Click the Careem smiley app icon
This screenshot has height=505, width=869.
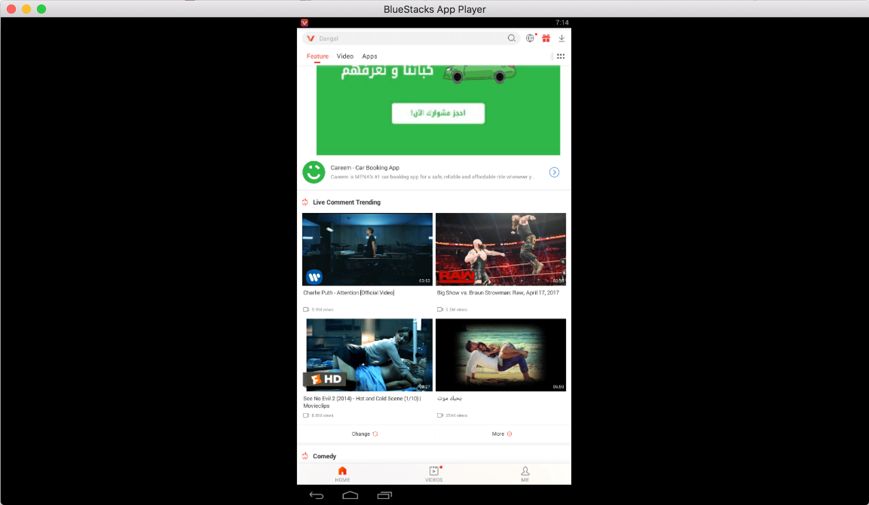click(x=314, y=172)
